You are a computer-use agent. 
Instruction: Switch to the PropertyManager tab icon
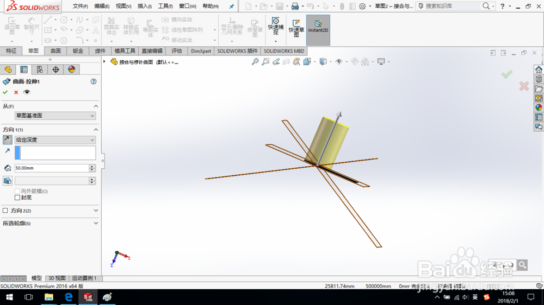point(24,69)
